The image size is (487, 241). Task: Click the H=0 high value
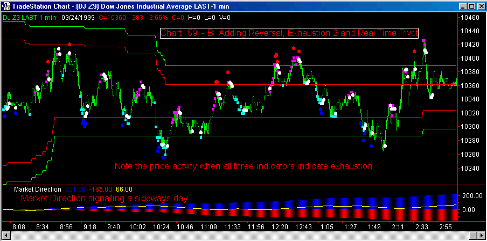point(194,18)
